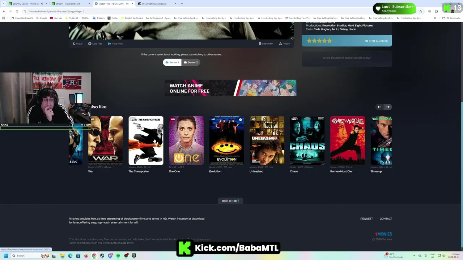This screenshot has width=463, height=260.
Task: Click the Unleashed title link
Action: (256, 172)
